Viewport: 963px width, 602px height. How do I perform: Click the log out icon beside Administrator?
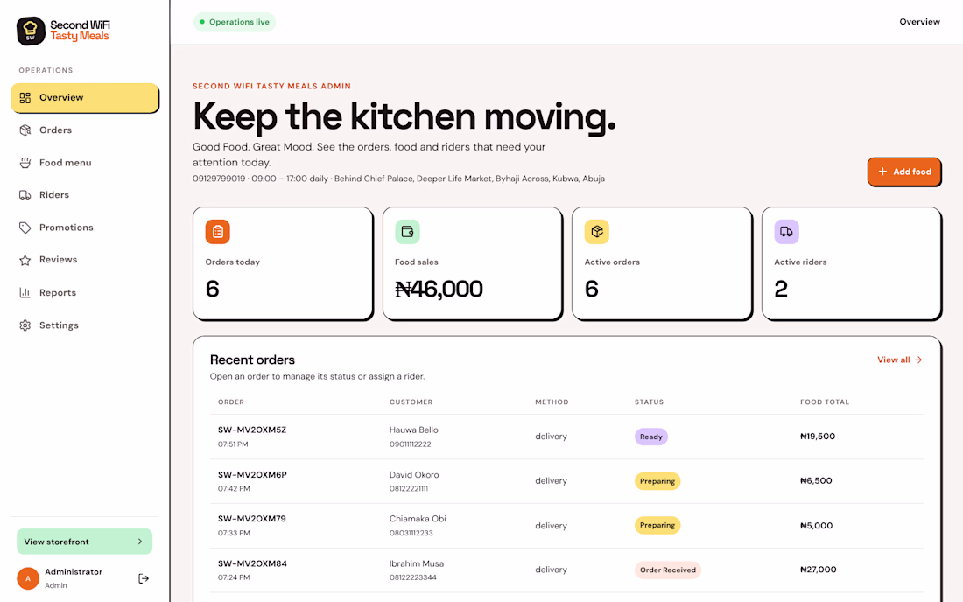click(x=143, y=578)
